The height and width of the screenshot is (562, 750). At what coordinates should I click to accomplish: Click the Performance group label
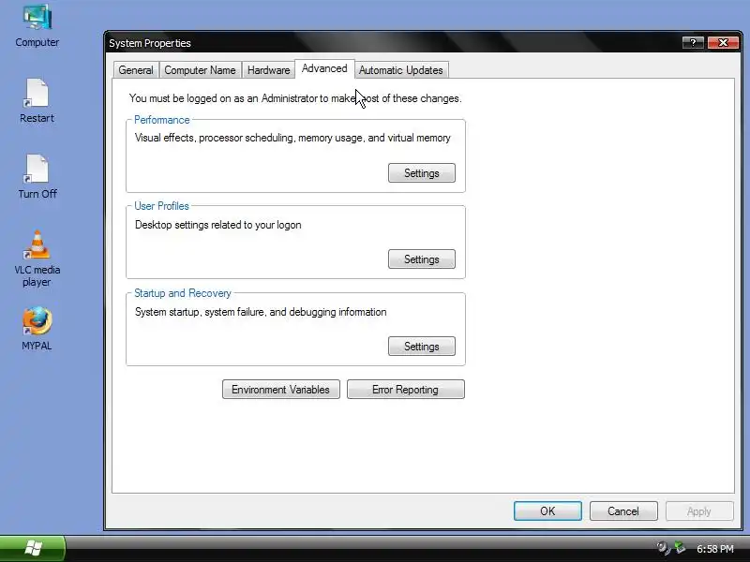coord(161,120)
